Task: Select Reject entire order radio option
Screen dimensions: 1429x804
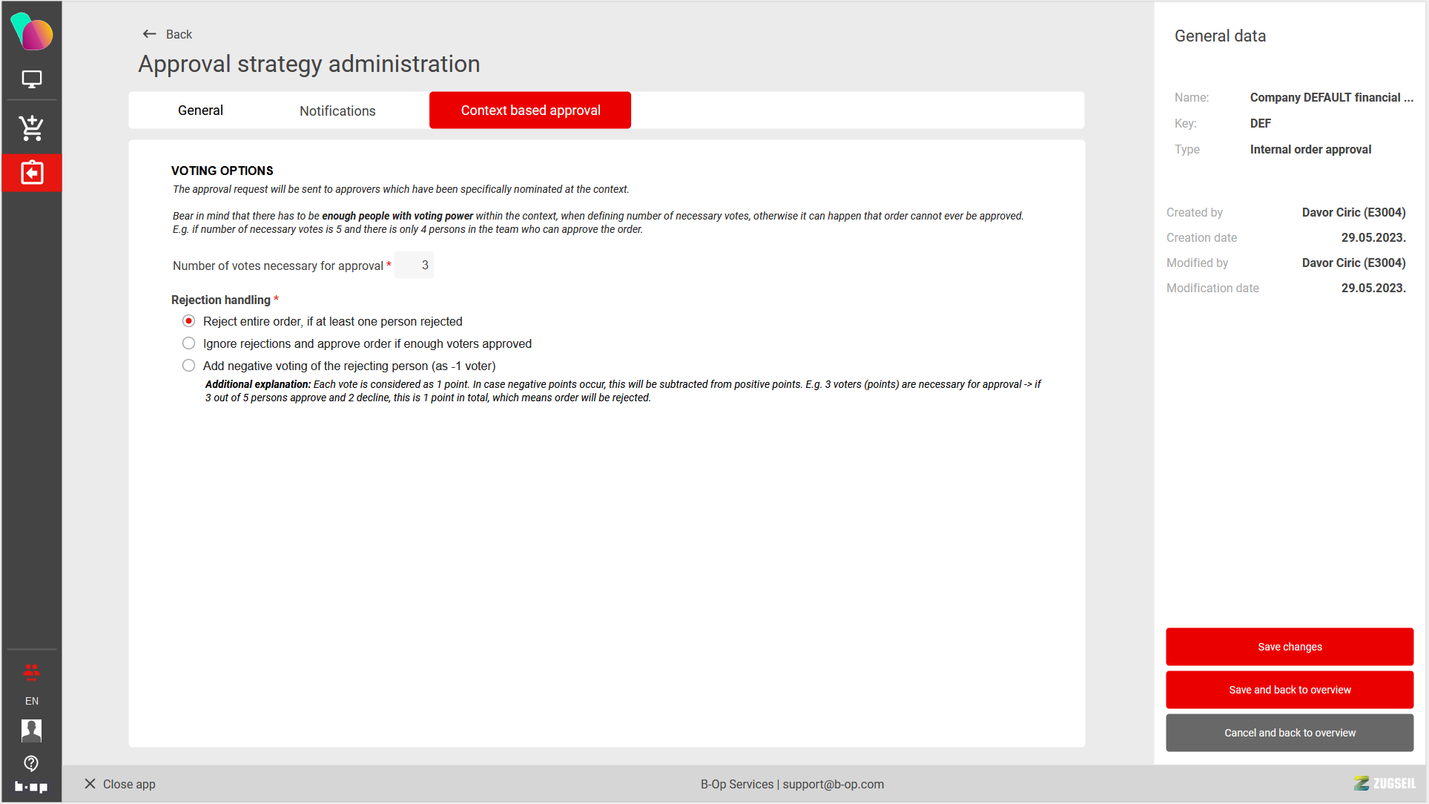Action: coord(189,321)
